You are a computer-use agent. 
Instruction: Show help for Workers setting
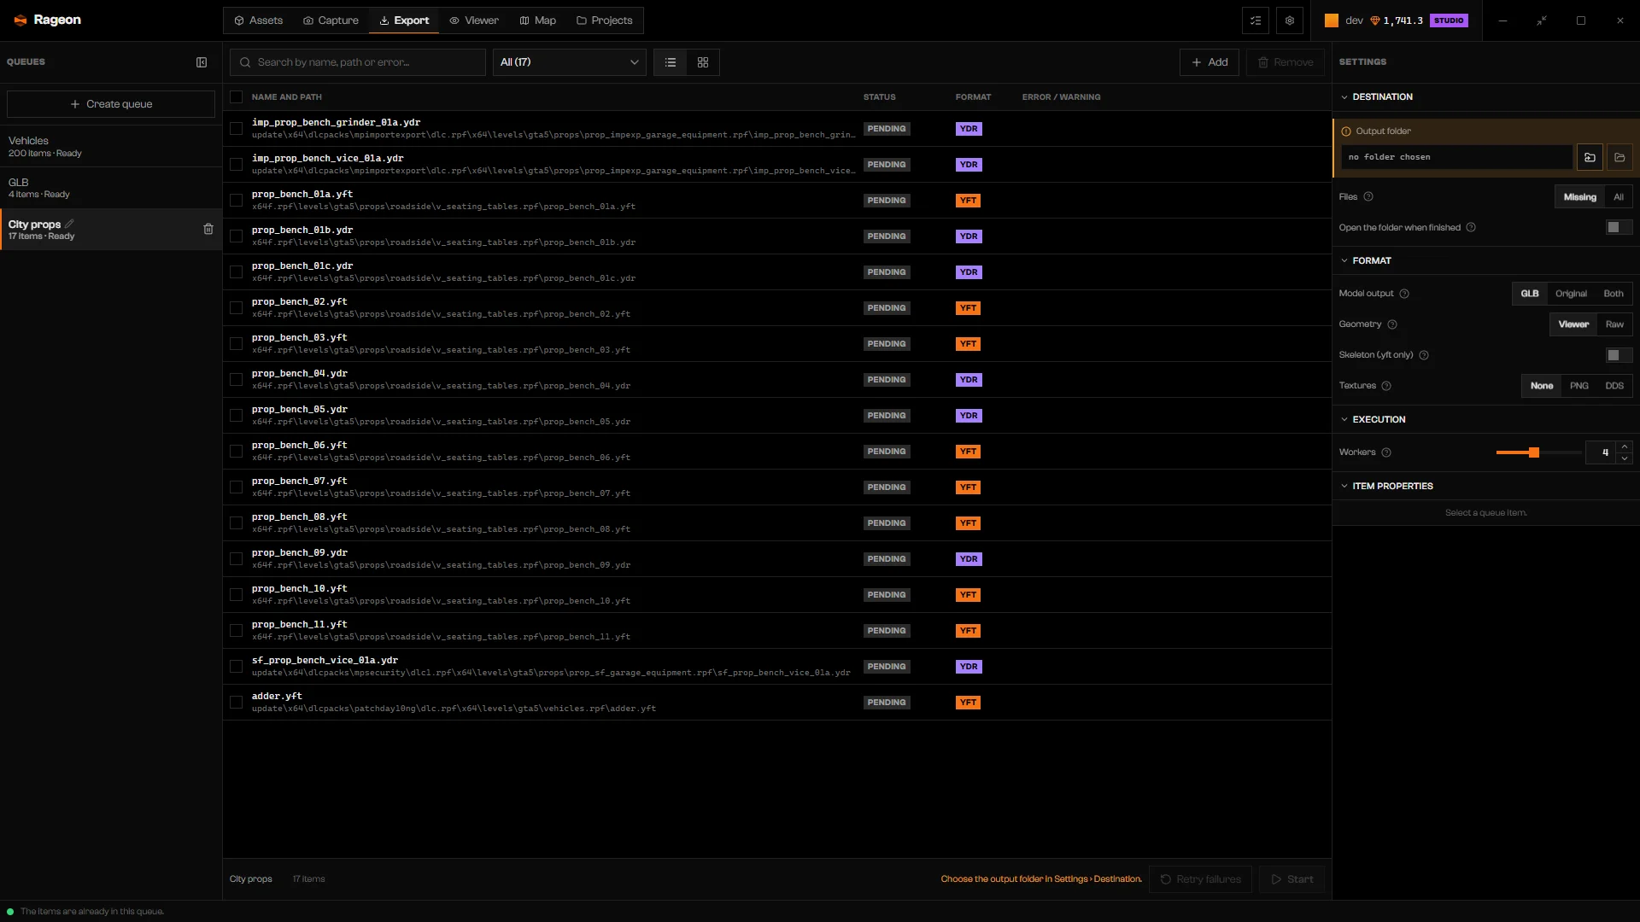pyautogui.click(x=1386, y=452)
